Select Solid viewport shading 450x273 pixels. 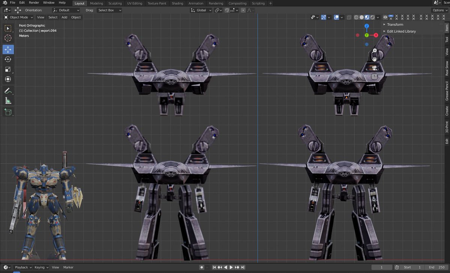361,17
